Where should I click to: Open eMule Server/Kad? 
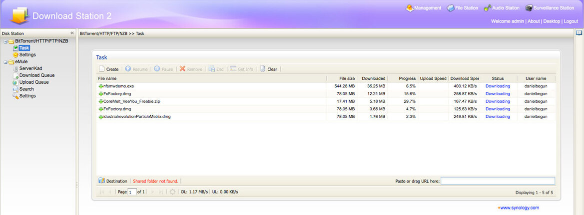click(30, 68)
